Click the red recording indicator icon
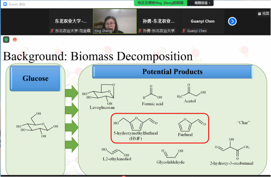Image resolution: width=271 pixels, height=177 pixels. (x=15, y=39)
